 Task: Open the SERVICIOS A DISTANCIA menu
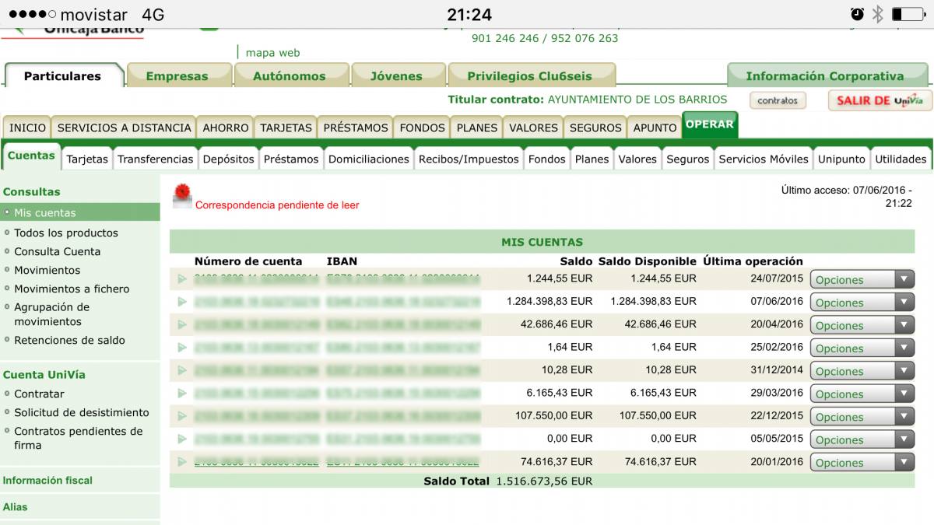tap(124, 128)
